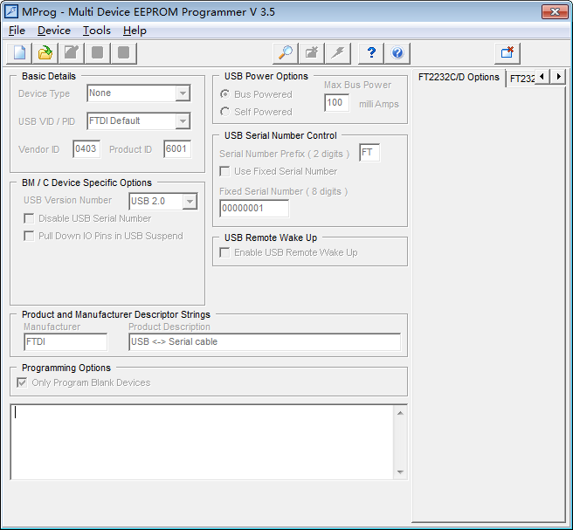Click the magnifying glass scan icon

click(x=285, y=53)
